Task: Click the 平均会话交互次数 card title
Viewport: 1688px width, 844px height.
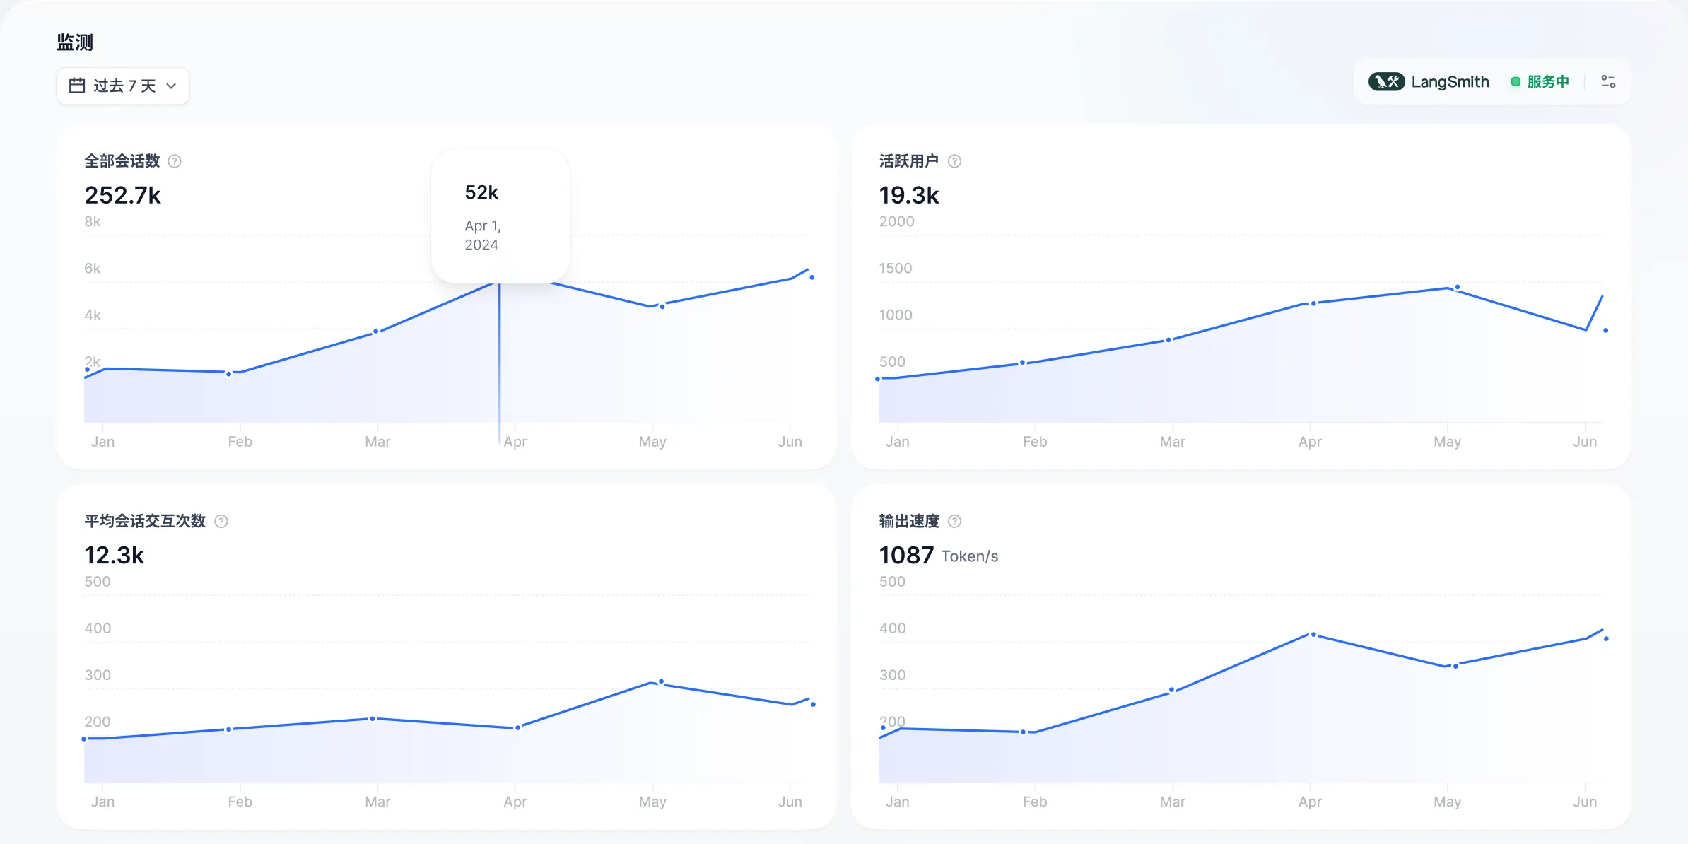Action: click(x=145, y=522)
